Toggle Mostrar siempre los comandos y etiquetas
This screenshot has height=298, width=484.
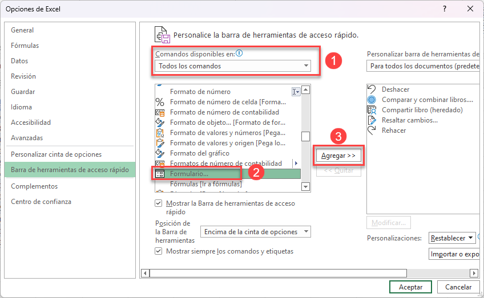tap(158, 251)
